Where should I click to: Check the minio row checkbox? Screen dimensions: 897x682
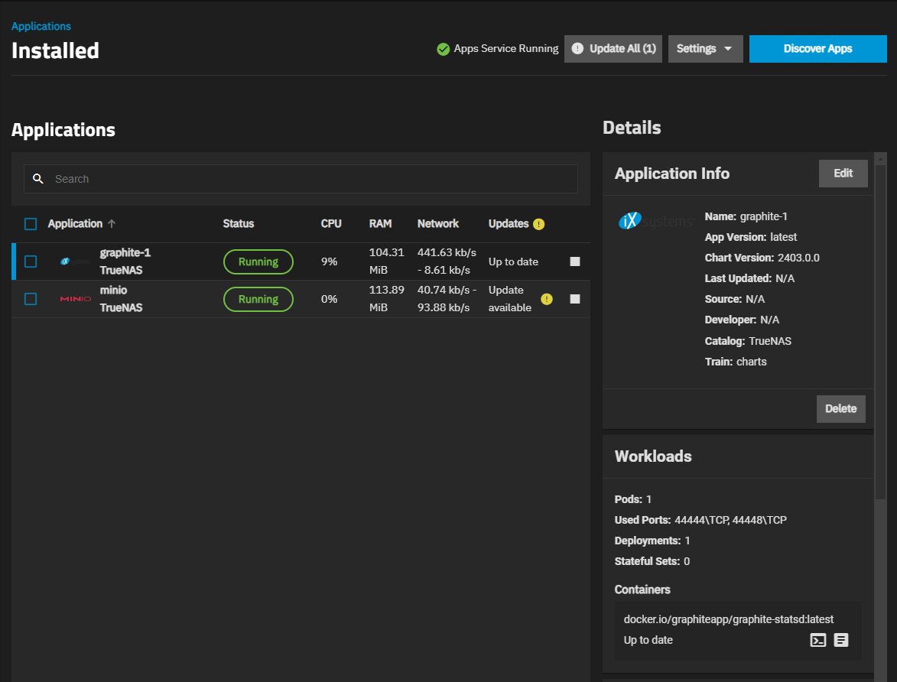pyautogui.click(x=31, y=299)
